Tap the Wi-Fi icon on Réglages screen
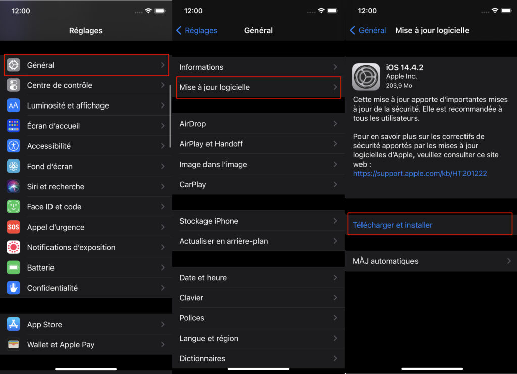517x374 pixels. coord(148,11)
